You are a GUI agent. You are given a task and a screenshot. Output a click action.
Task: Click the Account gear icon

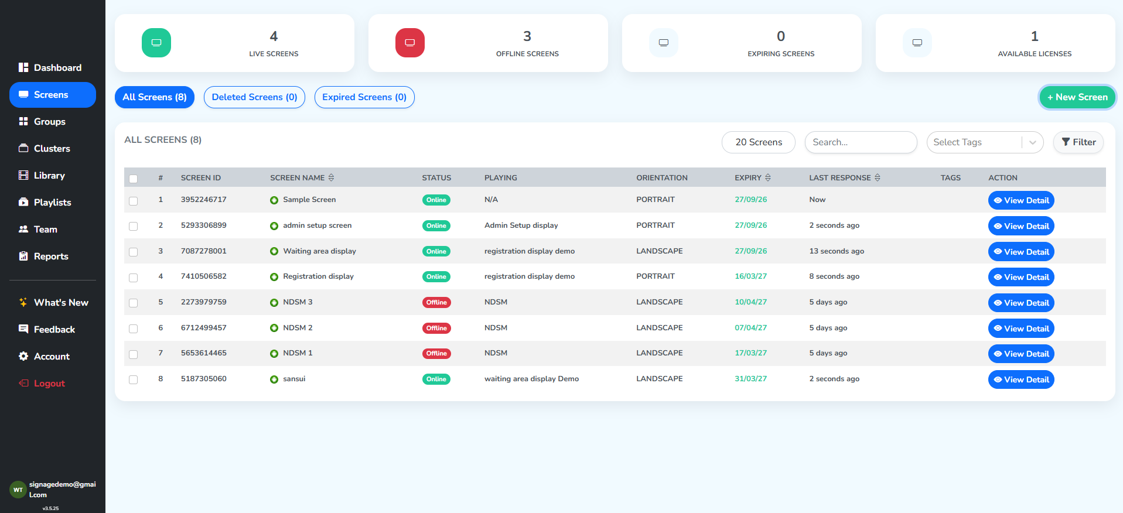23,356
